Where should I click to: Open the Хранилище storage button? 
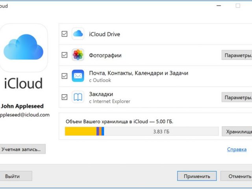click(x=237, y=132)
